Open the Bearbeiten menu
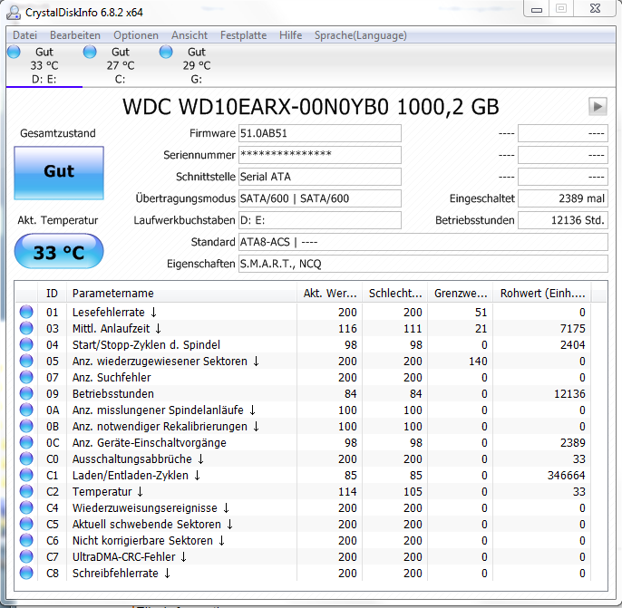This screenshot has width=622, height=608. 75,35
